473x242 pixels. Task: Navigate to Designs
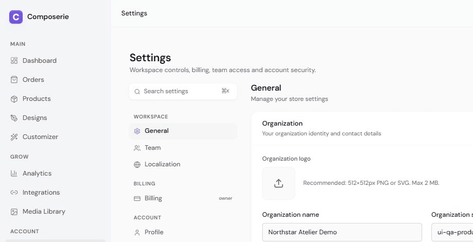click(x=56, y=118)
